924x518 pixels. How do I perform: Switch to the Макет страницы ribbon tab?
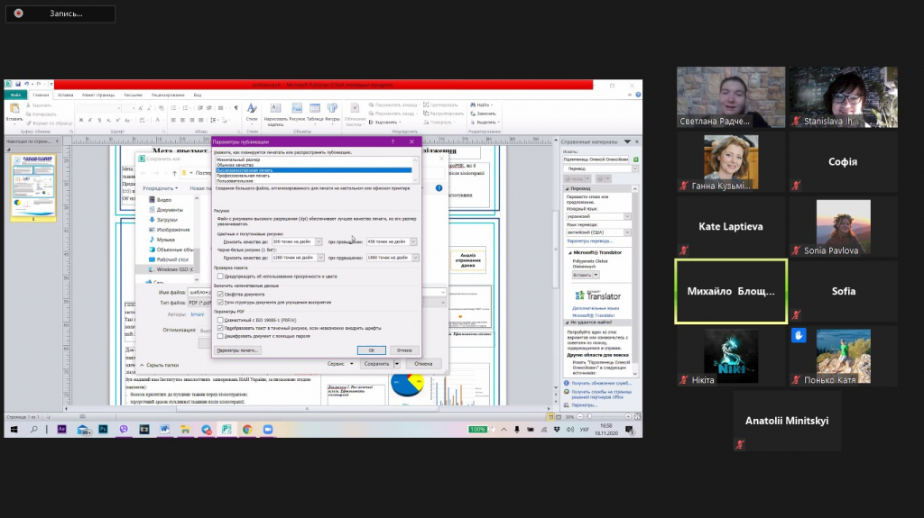point(98,95)
